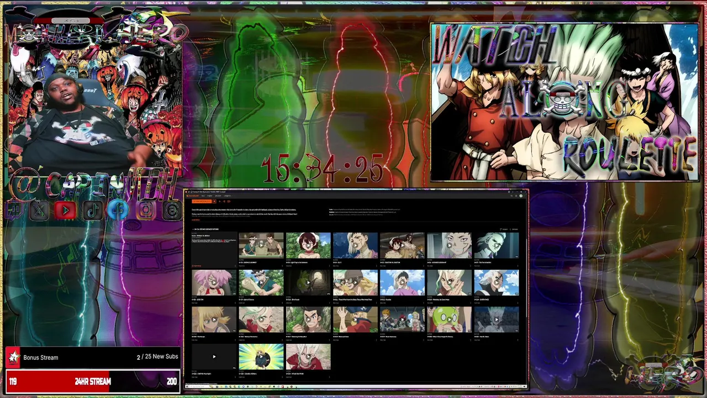Click the Options control above episode list
Viewport: 707px width, 398px height.
coord(514,229)
